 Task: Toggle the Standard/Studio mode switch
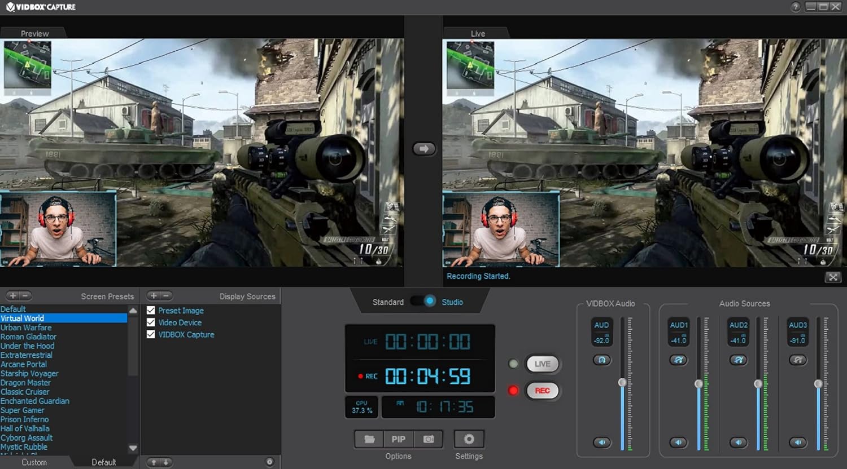click(x=423, y=301)
